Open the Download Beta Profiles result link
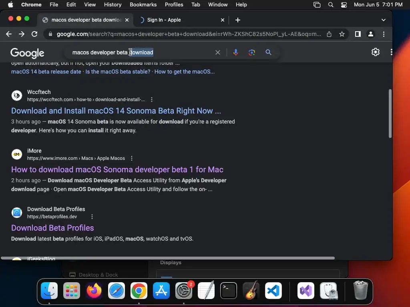The width and height of the screenshot is (410, 307). coord(52,228)
